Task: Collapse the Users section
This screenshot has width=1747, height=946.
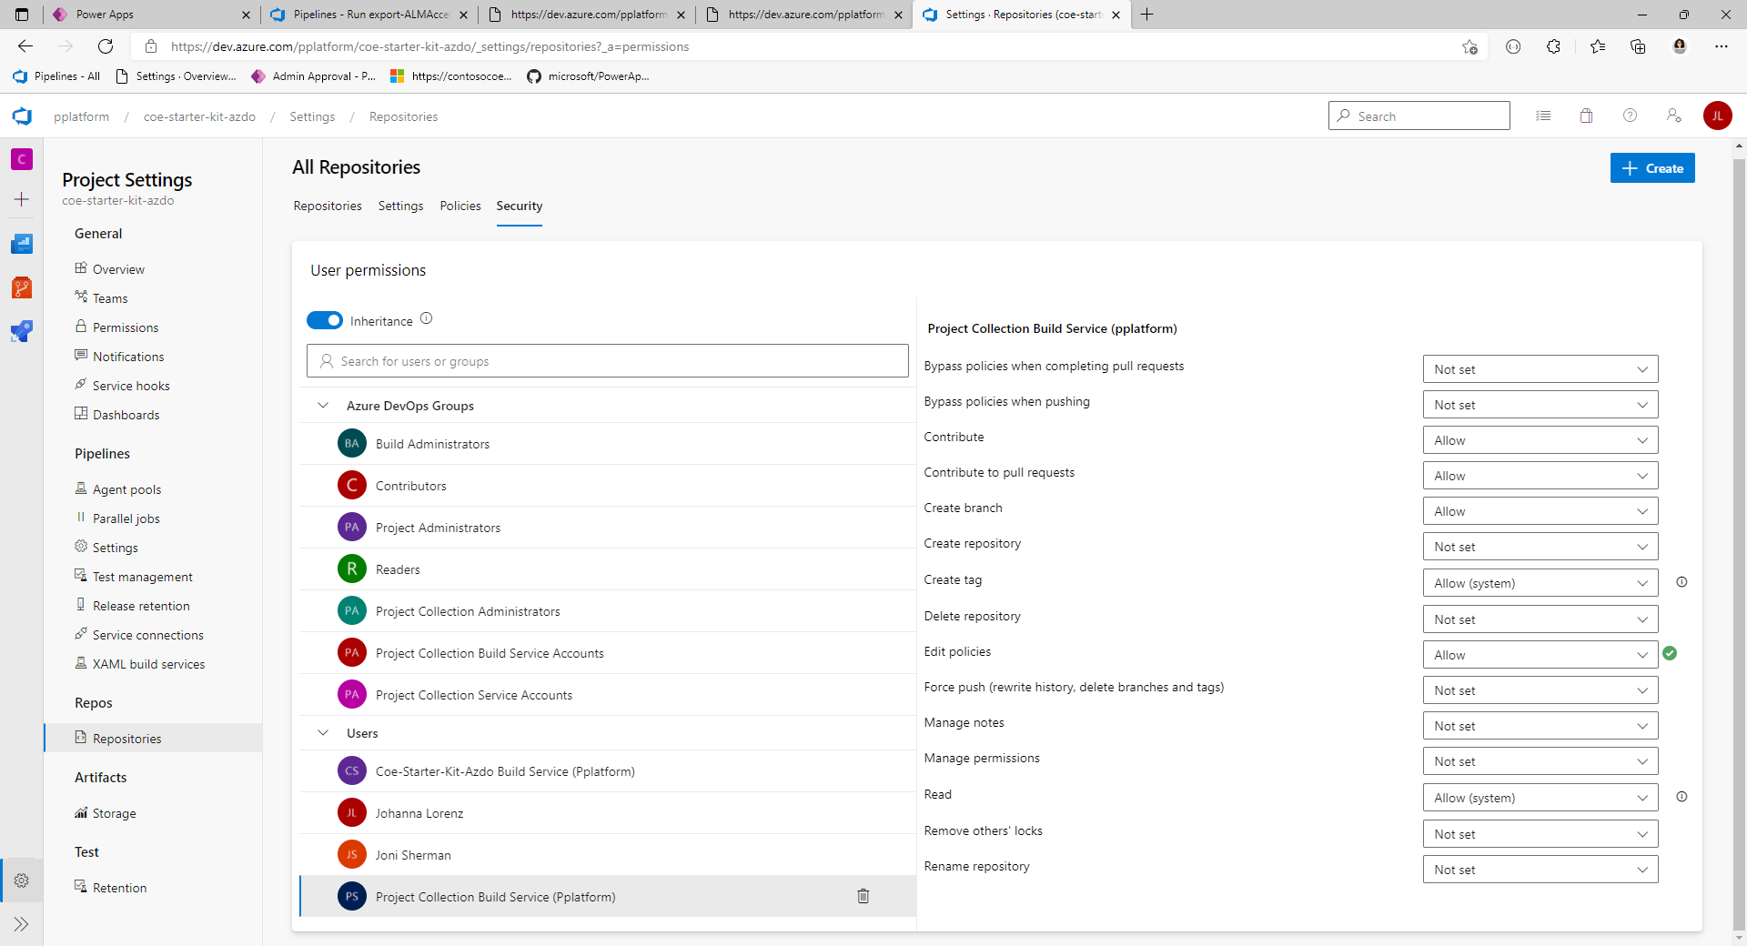Action: 323,733
